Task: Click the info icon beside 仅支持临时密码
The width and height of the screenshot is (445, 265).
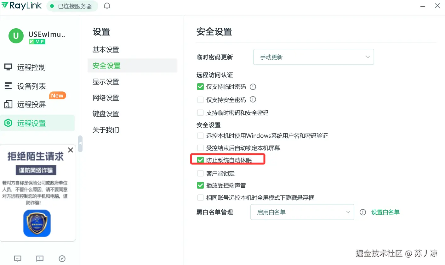Action: tap(253, 87)
